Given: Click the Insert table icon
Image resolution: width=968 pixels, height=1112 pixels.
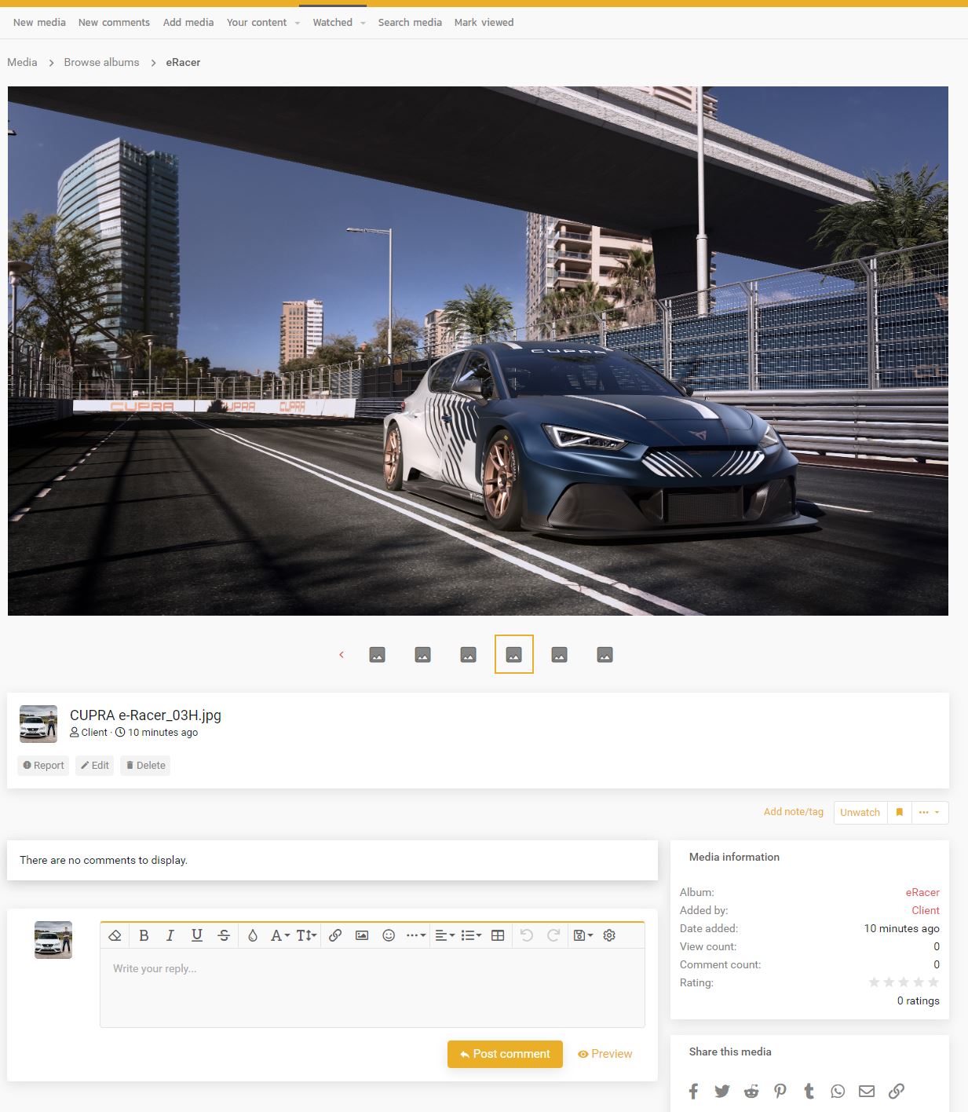Looking at the screenshot, I should pyautogui.click(x=498, y=935).
